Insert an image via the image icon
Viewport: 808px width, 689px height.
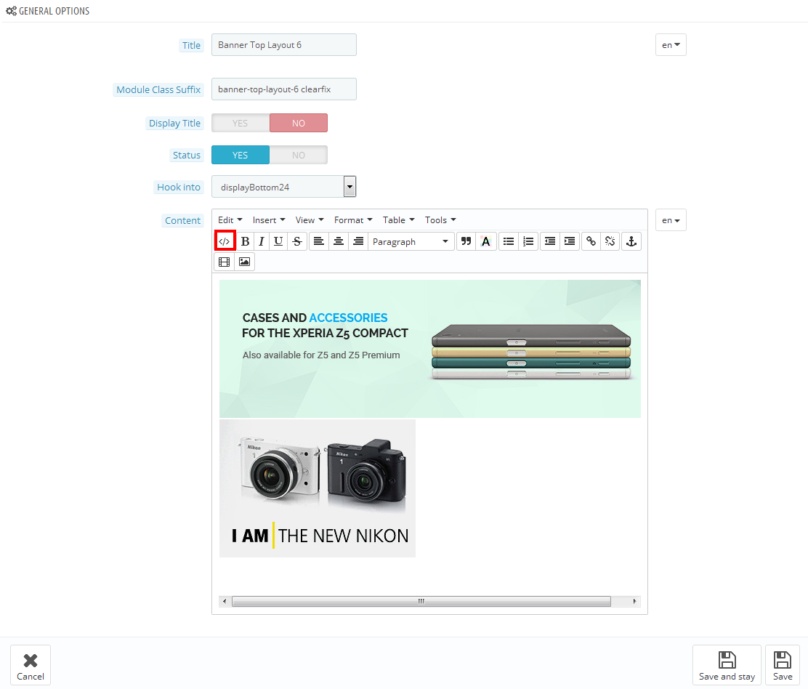click(x=244, y=262)
